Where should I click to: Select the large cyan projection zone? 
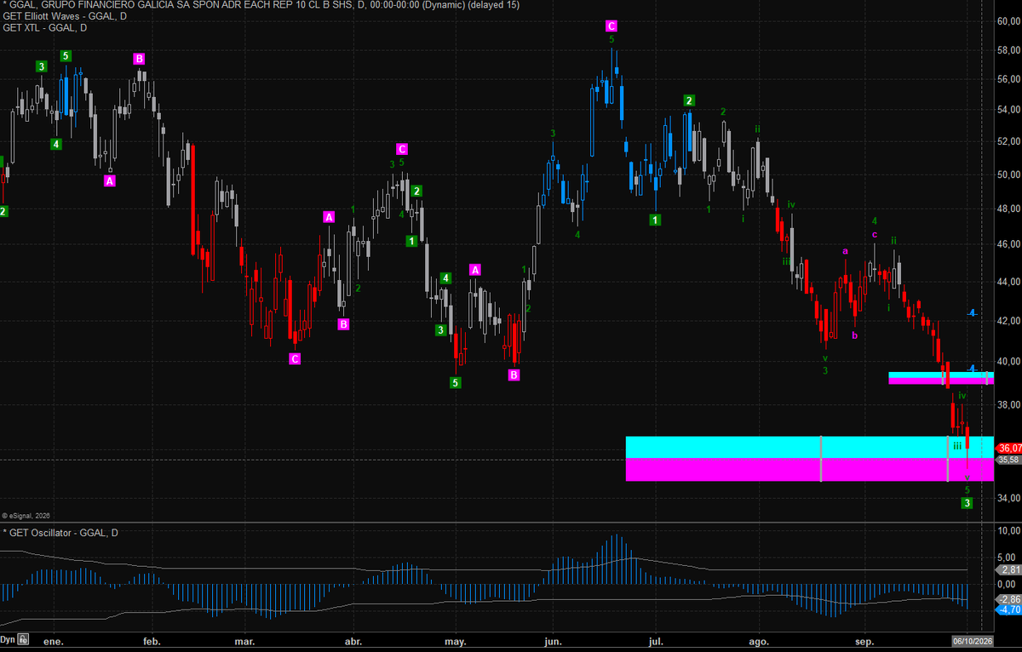(809, 447)
